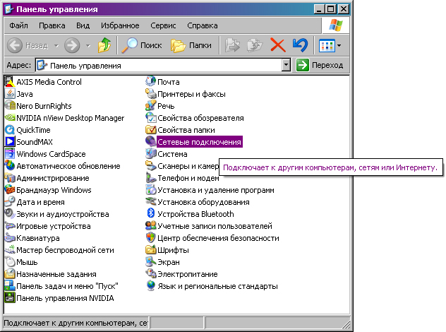Image resolution: width=446 pixels, height=332 pixels.
Task: Open the Брандмауэр Windows icon
Action: coord(10,190)
